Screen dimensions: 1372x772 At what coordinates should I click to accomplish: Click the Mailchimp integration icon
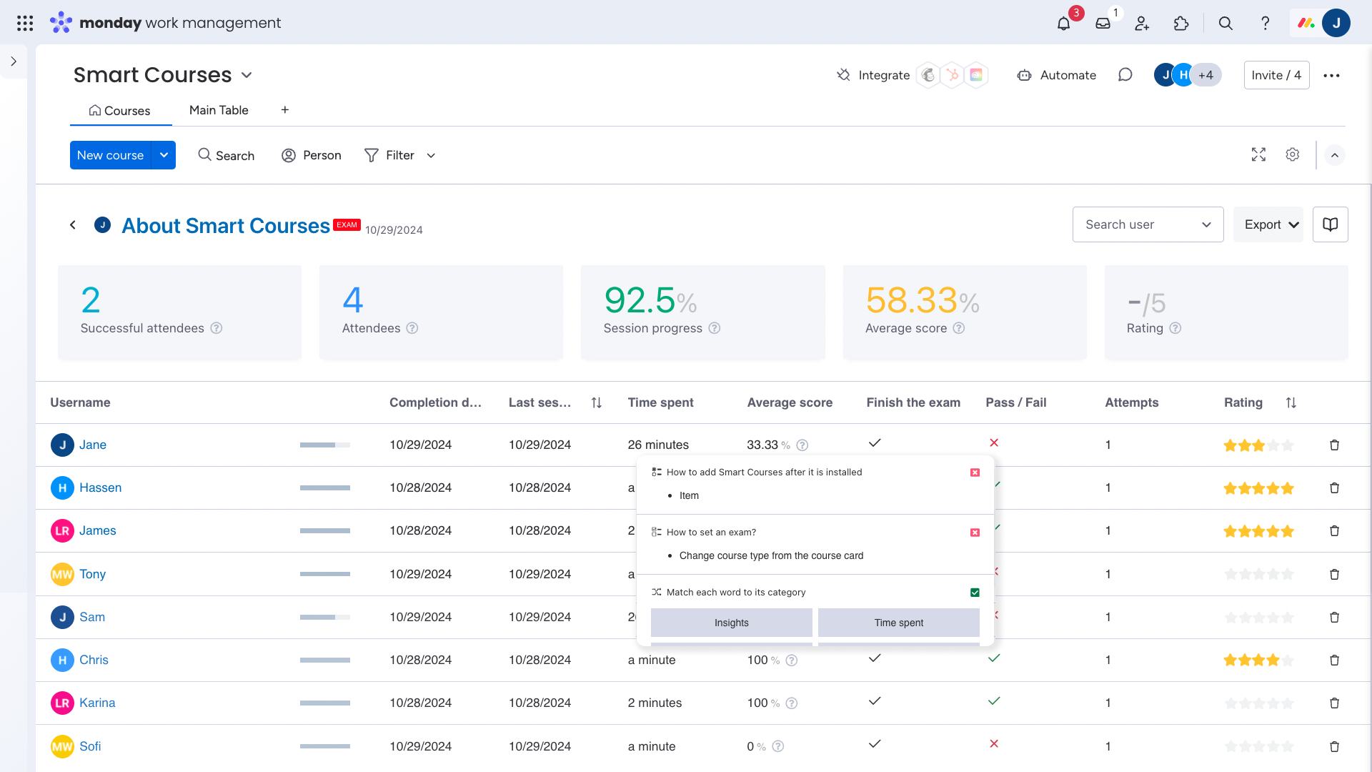tap(928, 75)
